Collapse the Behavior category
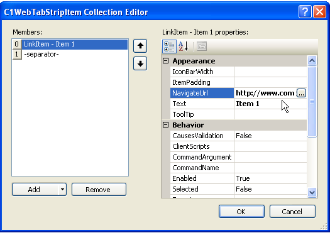 [166, 125]
